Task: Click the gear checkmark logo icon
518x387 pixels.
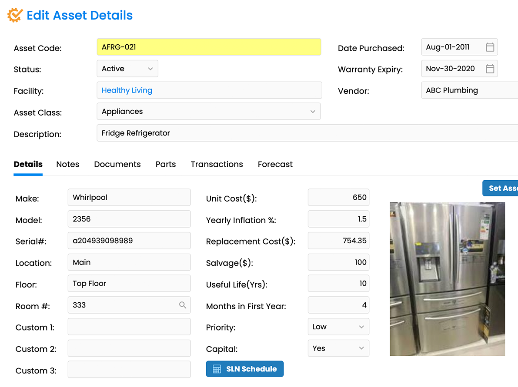Action: pyautogui.click(x=15, y=15)
